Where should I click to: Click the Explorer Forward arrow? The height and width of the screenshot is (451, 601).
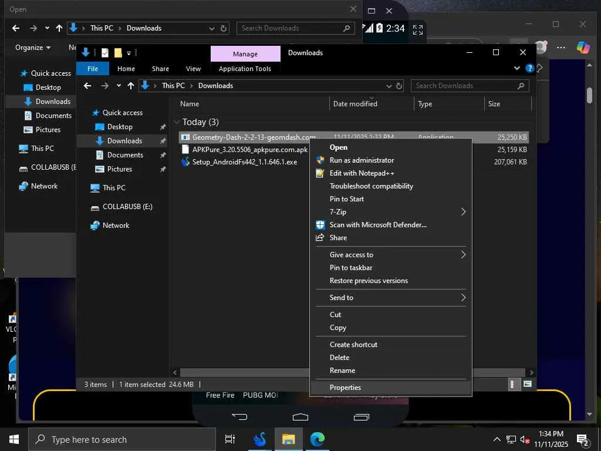click(x=104, y=86)
